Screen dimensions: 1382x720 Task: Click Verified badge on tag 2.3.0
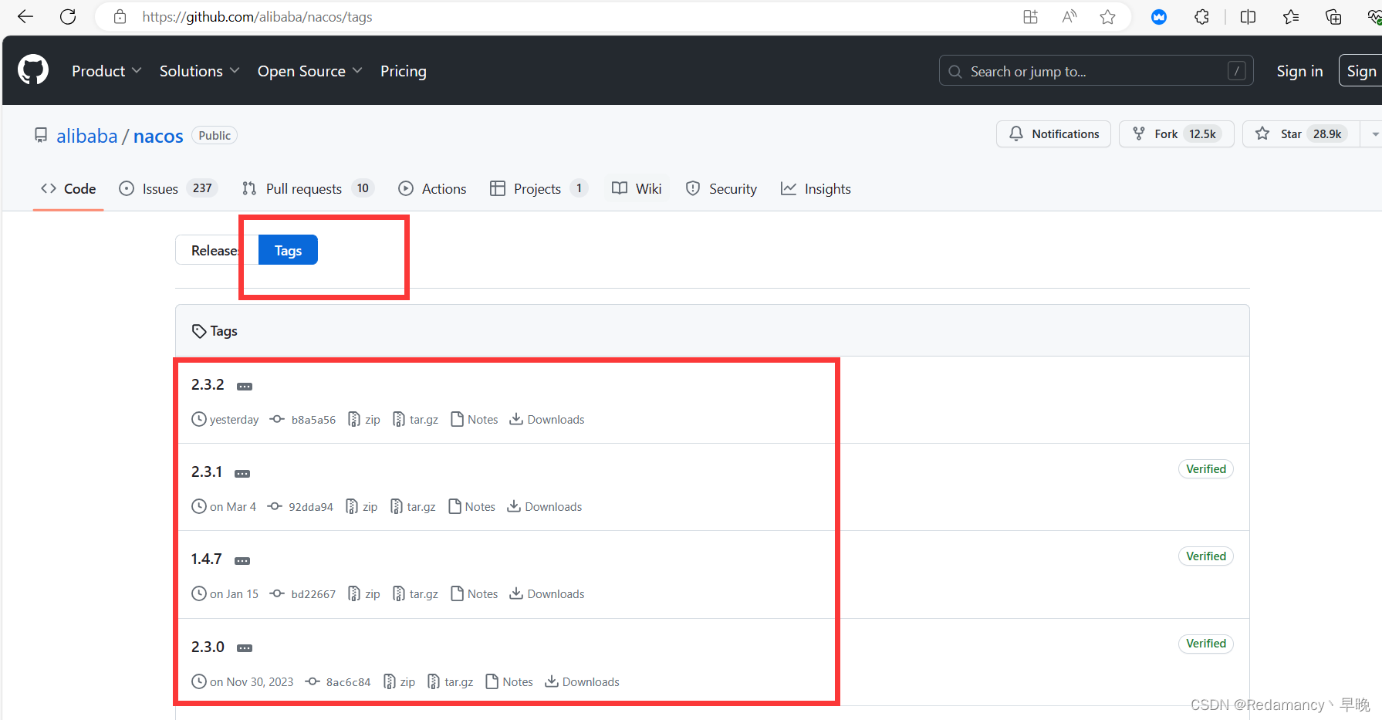pyautogui.click(x=1205, y=644)
